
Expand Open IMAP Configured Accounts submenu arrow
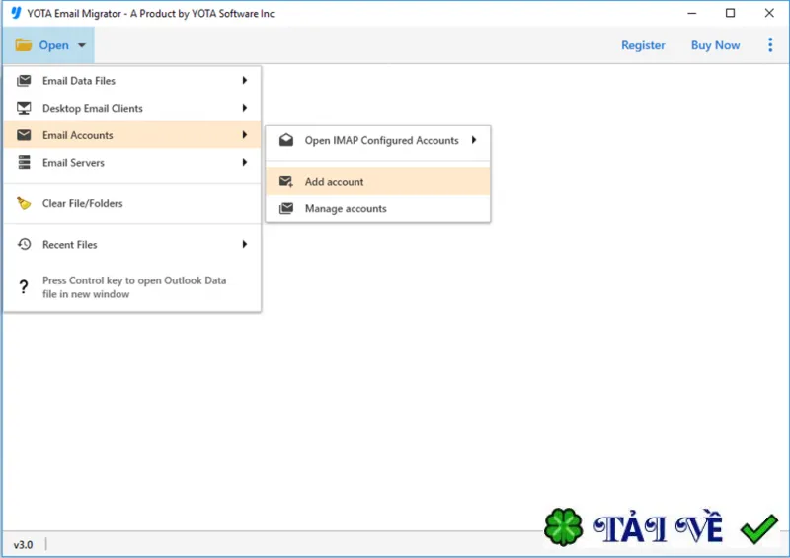coord(474,140)
